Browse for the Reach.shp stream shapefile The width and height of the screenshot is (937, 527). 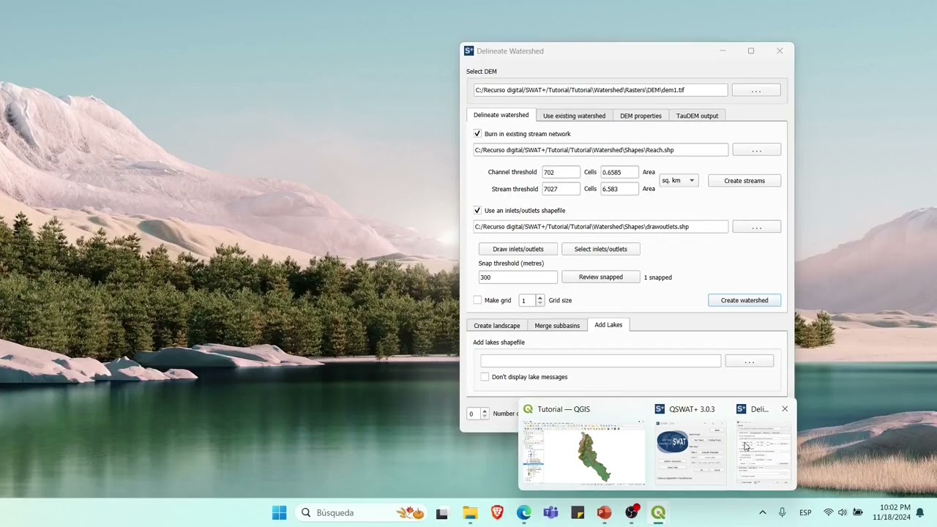tap(756, 150)
